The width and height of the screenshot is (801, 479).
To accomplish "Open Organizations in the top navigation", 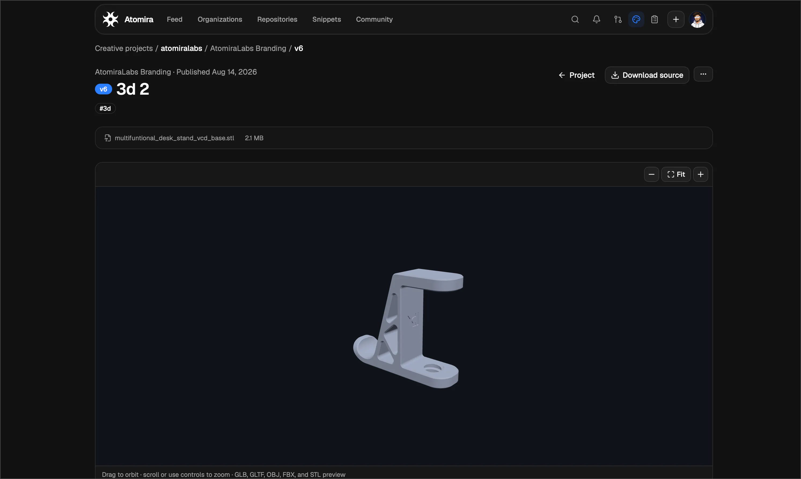I will pyautogui.click(x=219, y=19).
